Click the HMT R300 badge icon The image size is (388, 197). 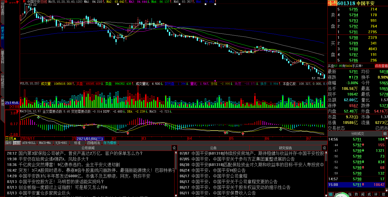pos(332,3)
